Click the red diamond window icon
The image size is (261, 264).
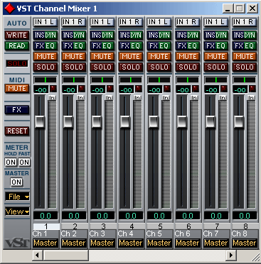10,9
